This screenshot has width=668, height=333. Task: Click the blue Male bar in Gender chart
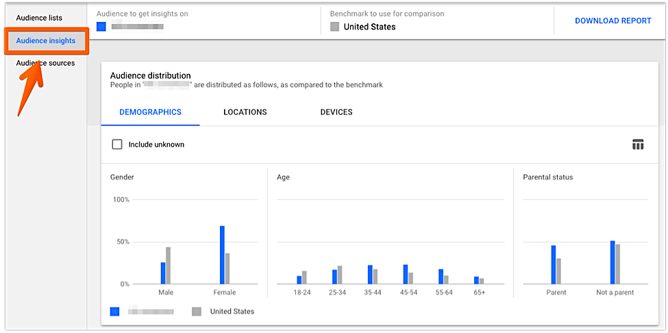(163, 273)
